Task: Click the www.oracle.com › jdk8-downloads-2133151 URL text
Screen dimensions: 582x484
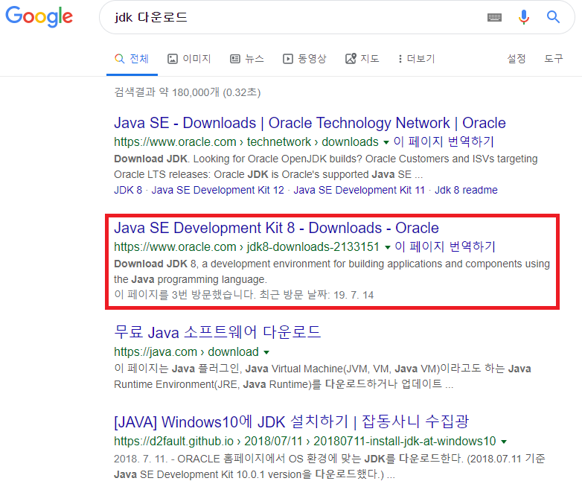Action: pos(247,246)
